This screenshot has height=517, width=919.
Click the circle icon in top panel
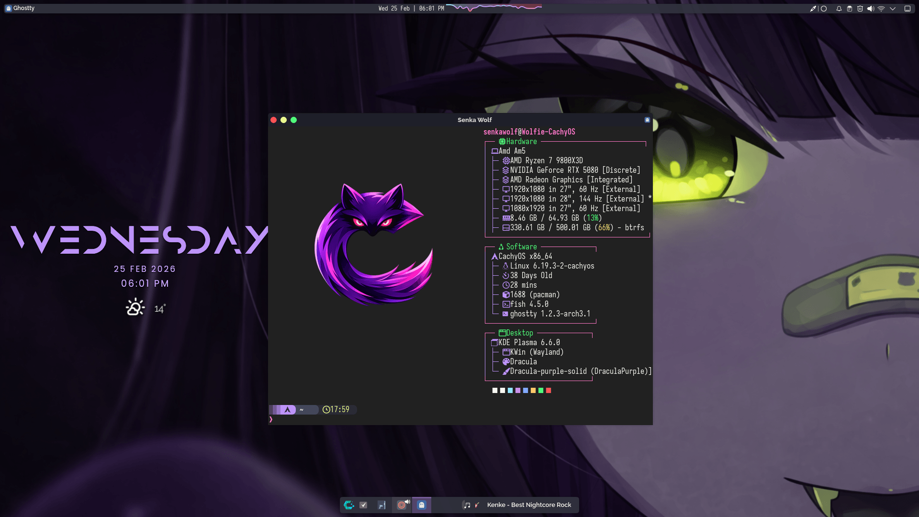(824, 9)
